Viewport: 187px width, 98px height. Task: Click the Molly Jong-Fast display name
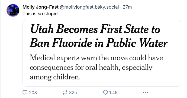41,7
